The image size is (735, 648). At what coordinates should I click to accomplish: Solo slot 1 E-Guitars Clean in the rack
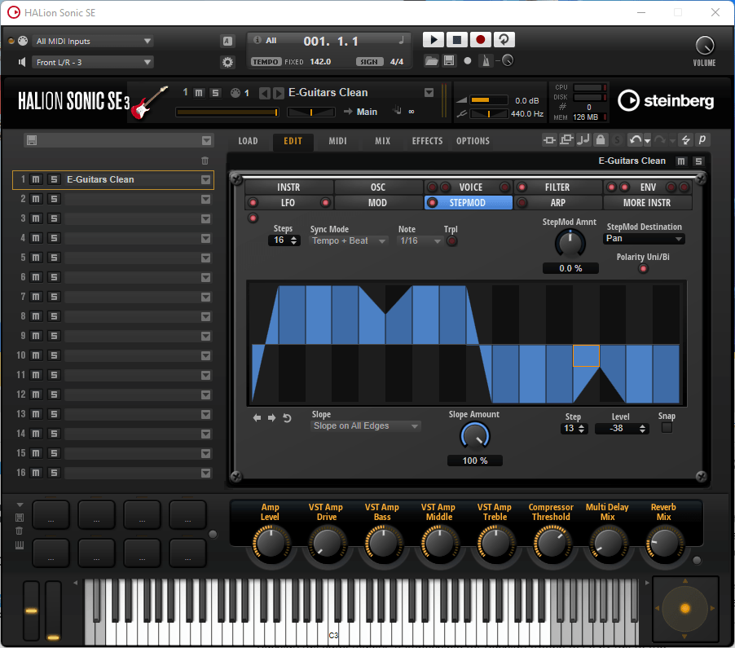[54, 179]
